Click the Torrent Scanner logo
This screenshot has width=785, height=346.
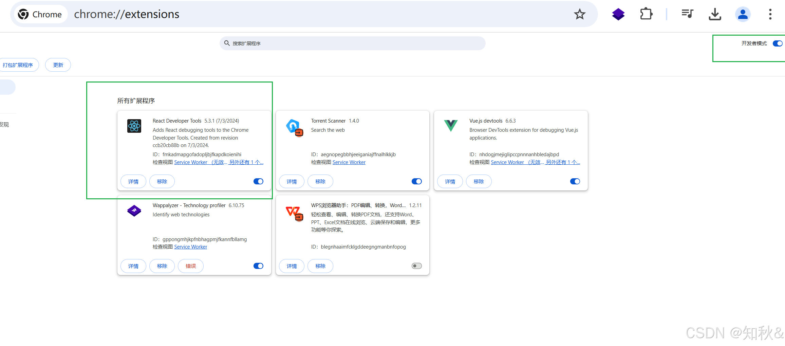(x=294, y=128)
